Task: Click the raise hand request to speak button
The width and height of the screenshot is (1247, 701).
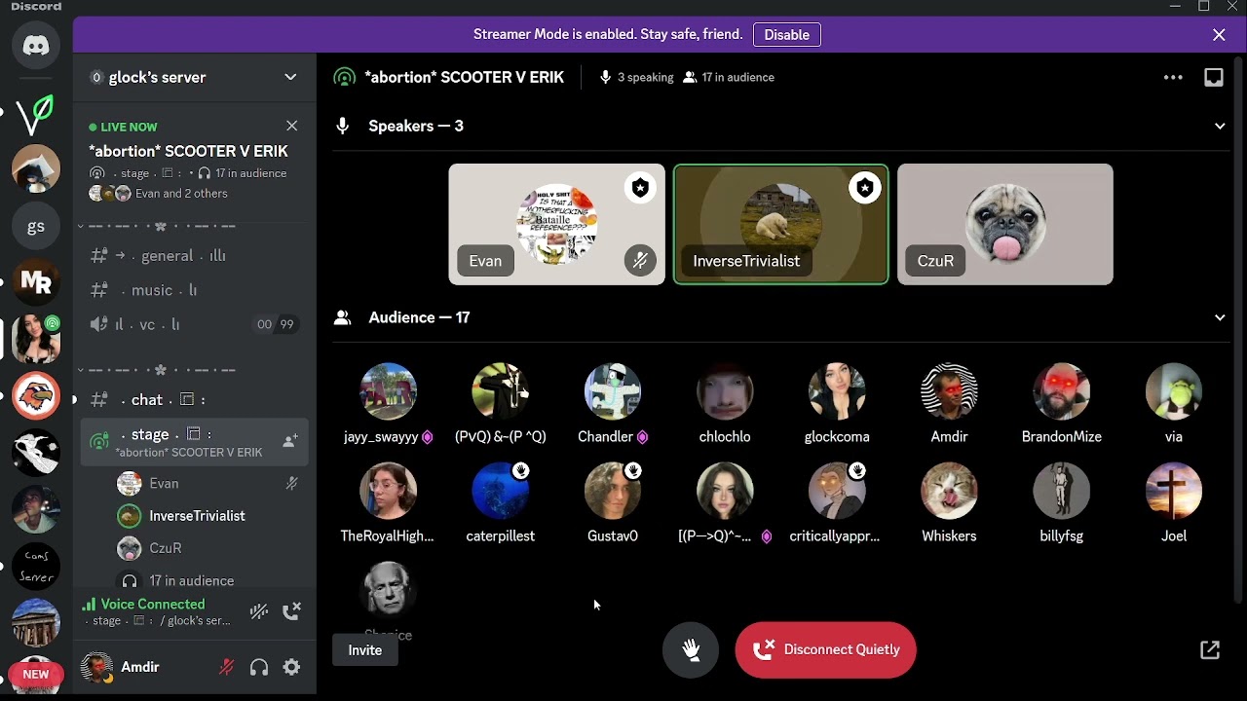Action: pos(691,650)
